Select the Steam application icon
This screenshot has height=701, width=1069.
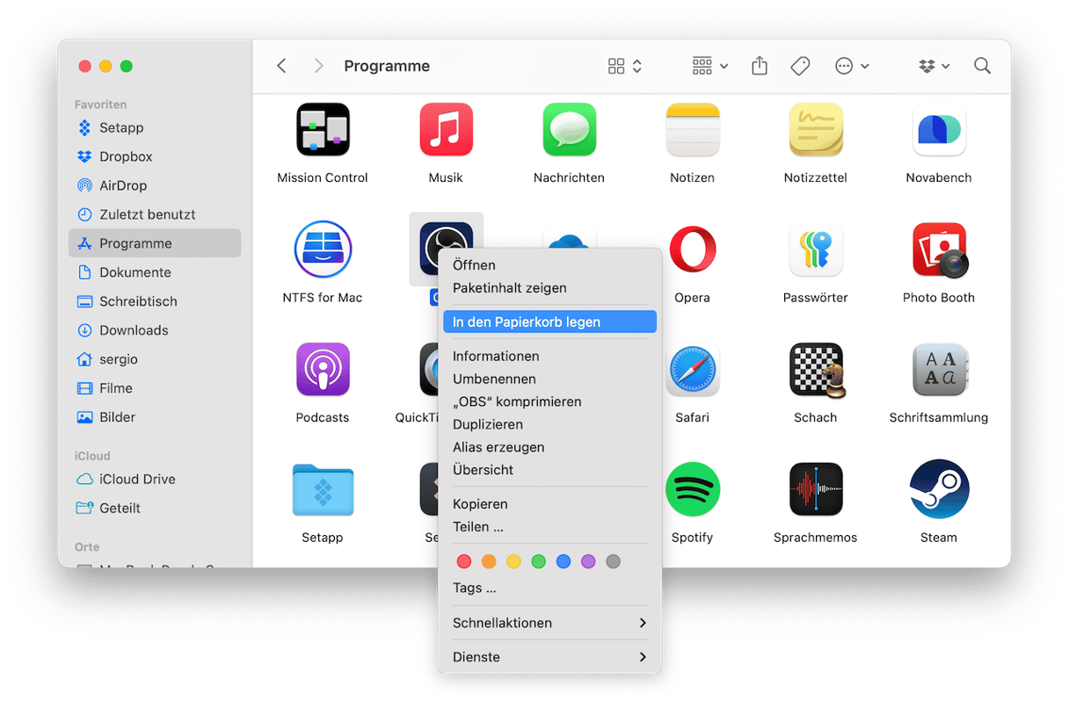(938, 489)
